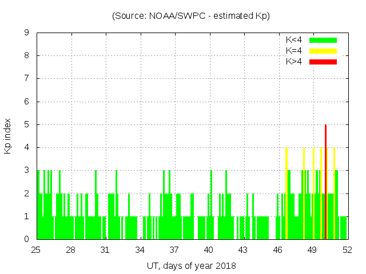Click the x-axis tick label 25
This screenshot has height=274, width=366.
point(37,250)
